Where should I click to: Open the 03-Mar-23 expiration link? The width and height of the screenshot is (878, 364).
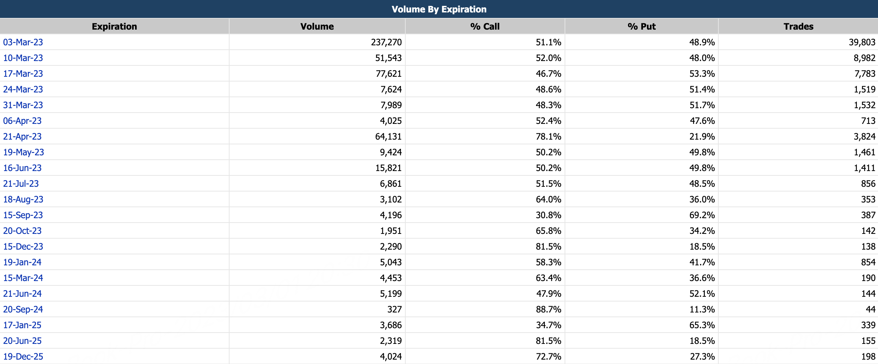click(x=23, y=42)
